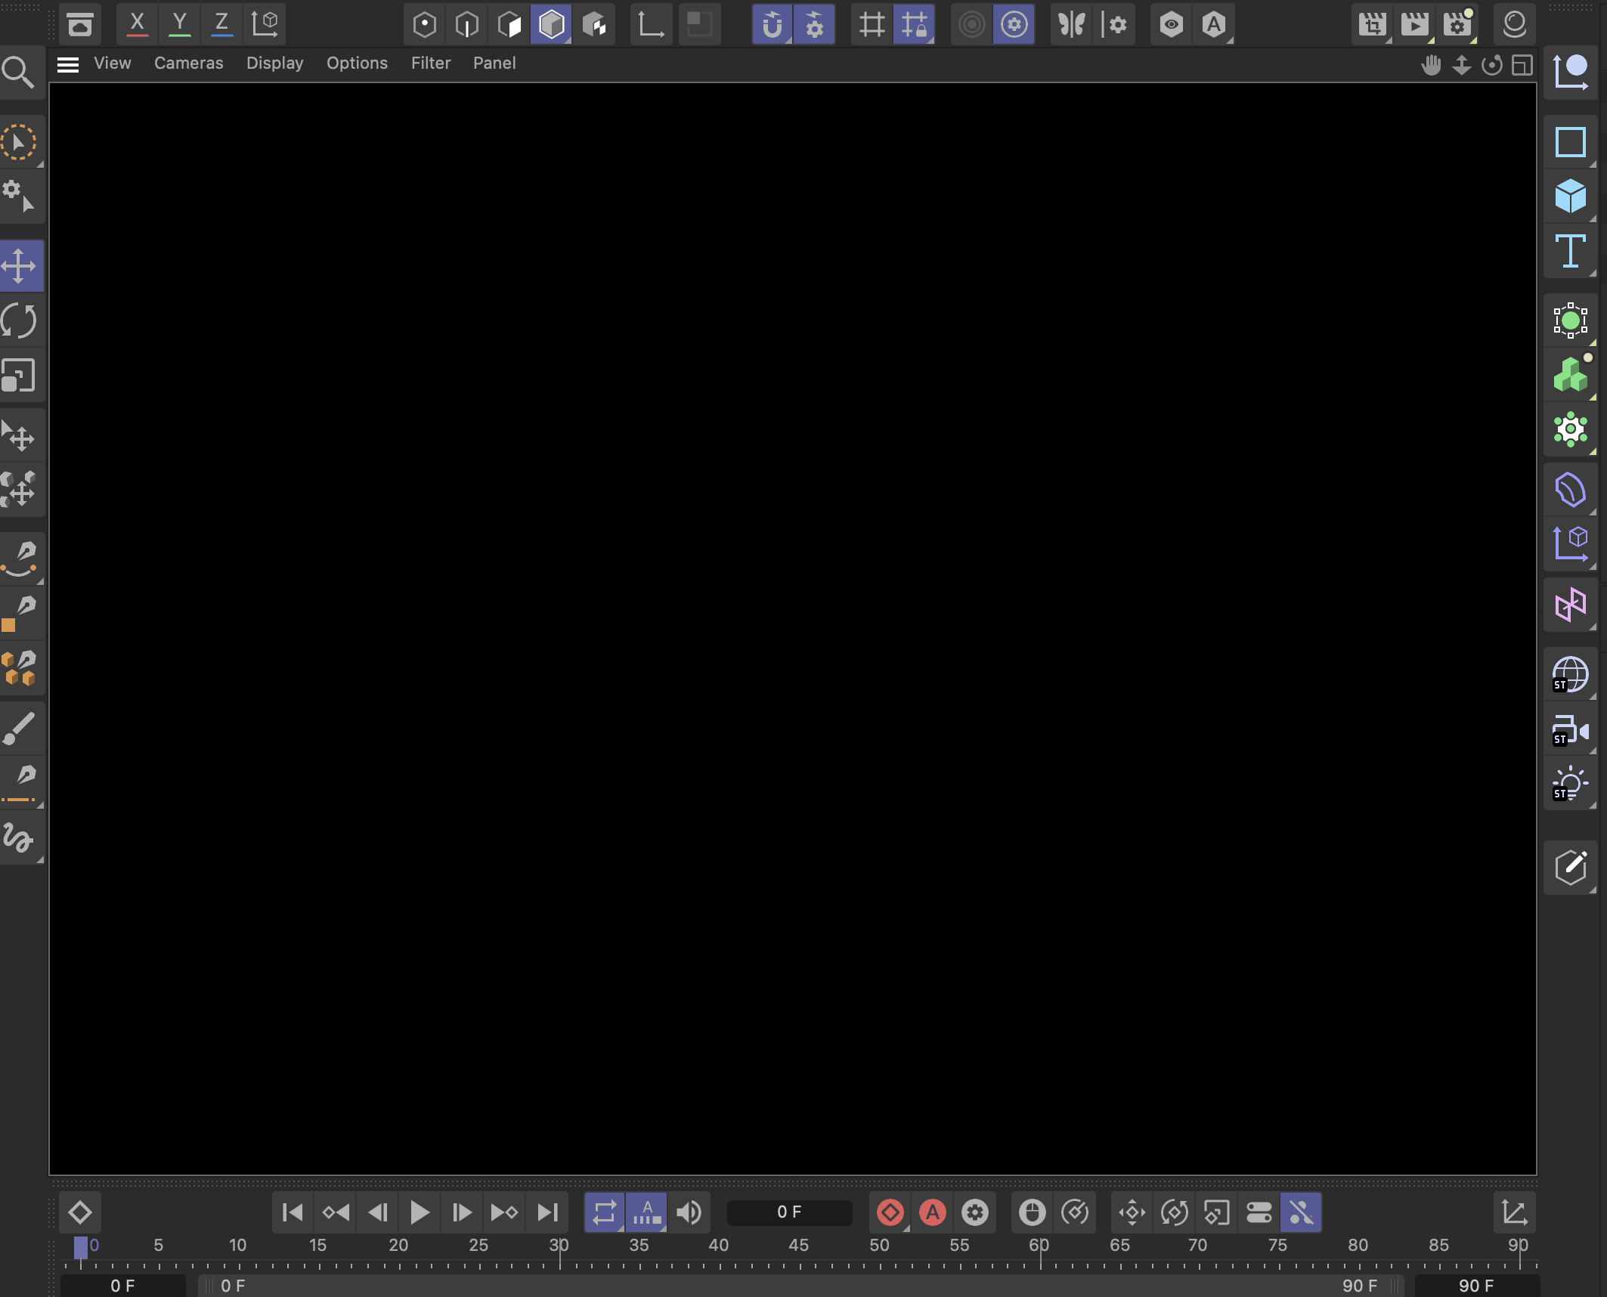Open the Spline Sketch tool
1607x1297 pixels.
click(x=20, y=837)
